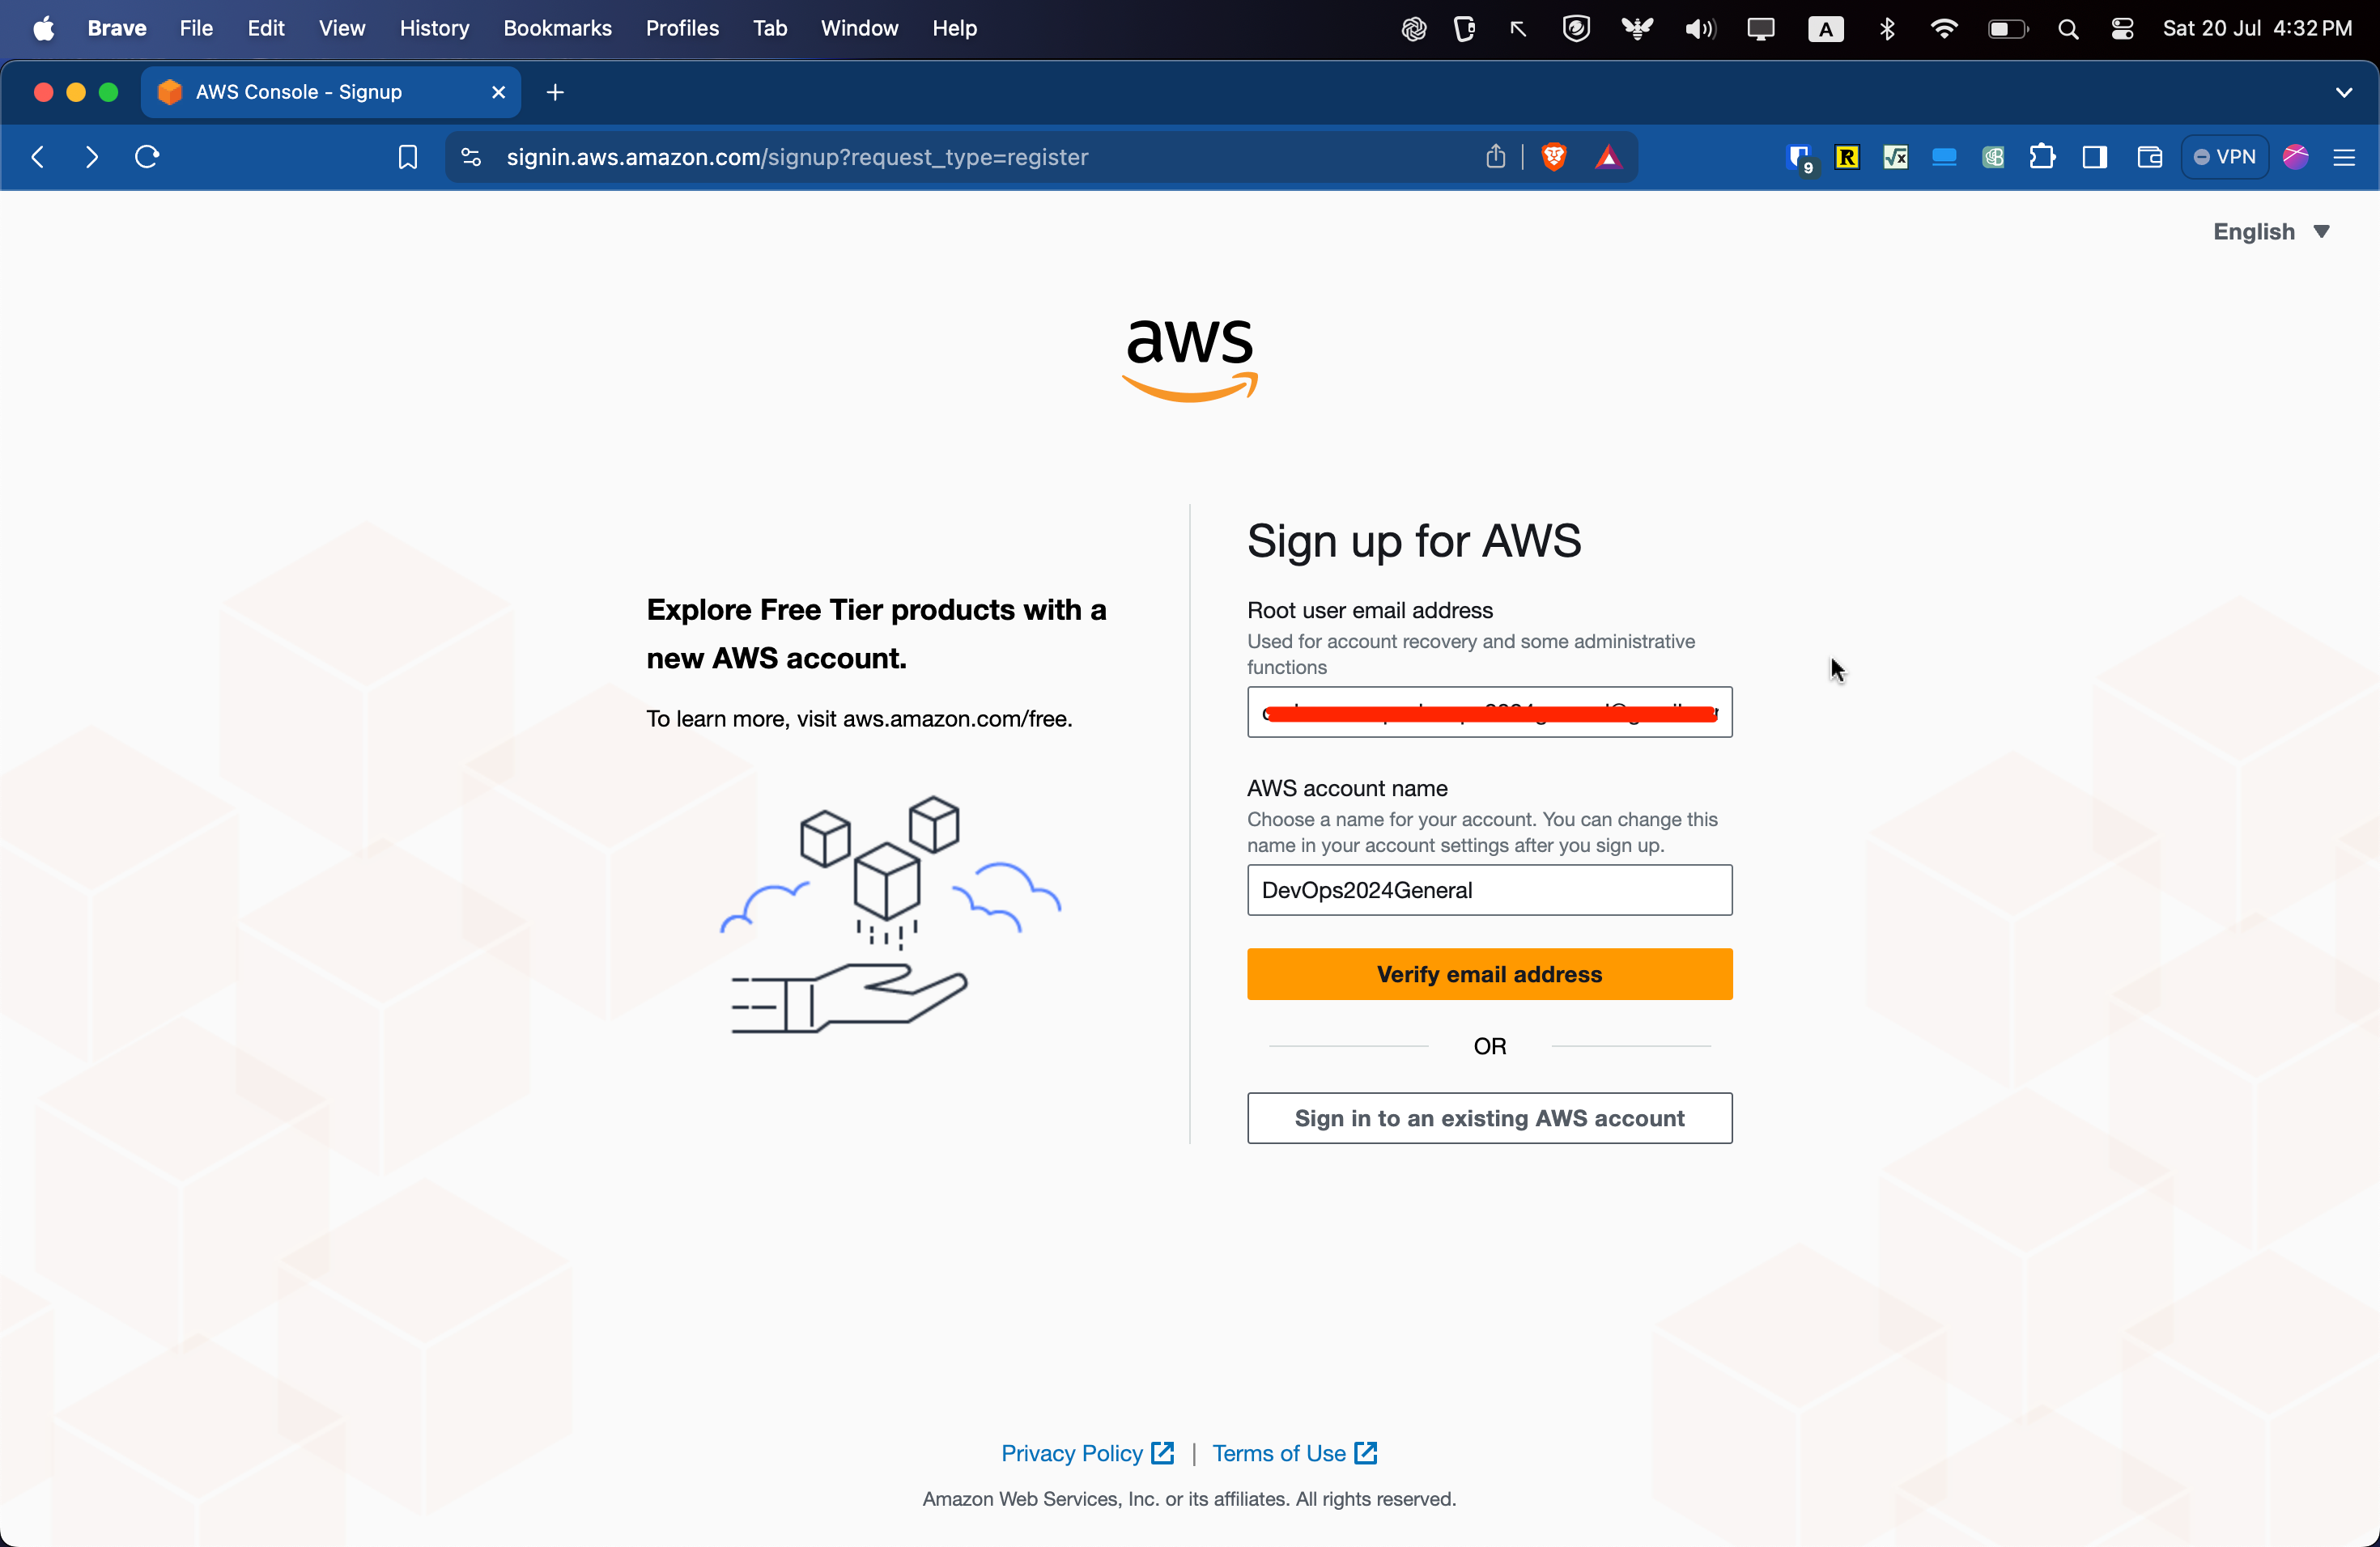Show the Brave sidebar panel
Image resolution: width=2380 pixels, height=1547 pixels.
coord(2094,157)
